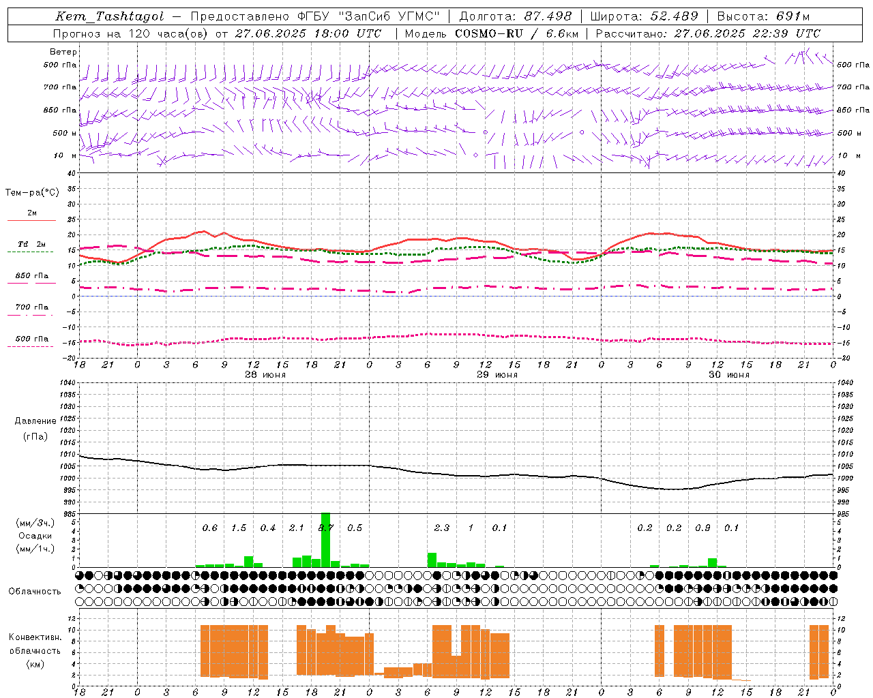Click the Ветер panel label
873x698 pixels.
pyautogui.click(x=63, y=52)
